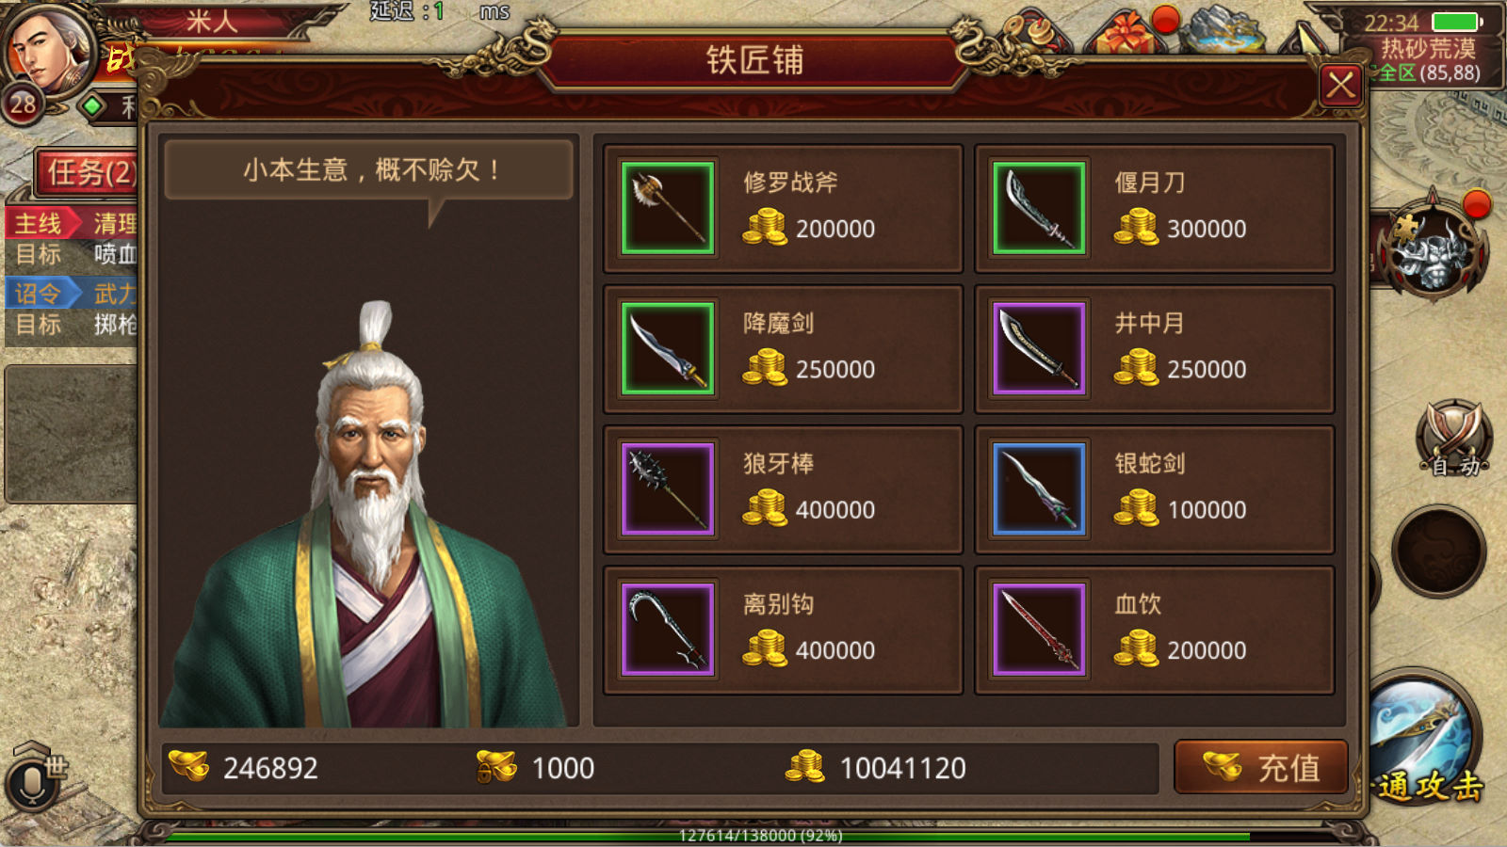Pick the 降魔剑 sword icon

668,348
